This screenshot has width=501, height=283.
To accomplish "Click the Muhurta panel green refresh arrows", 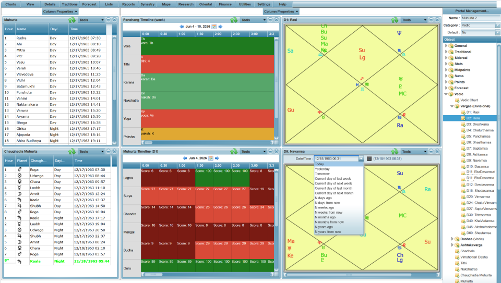I will tap(72, 20).
